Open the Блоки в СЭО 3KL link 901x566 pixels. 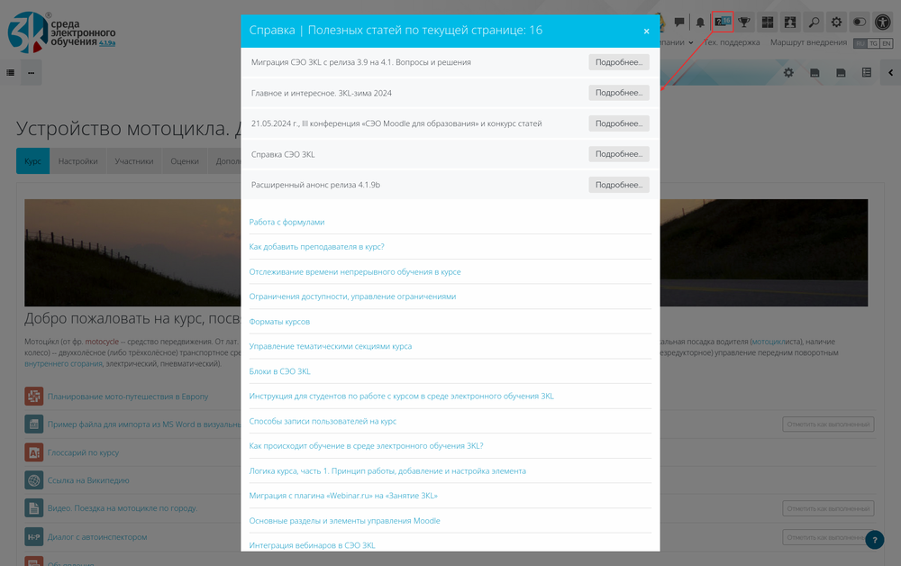(280, 371)
